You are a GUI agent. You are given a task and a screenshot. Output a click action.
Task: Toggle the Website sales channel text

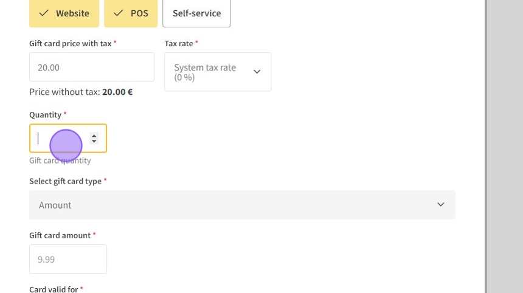[x=72, y=13]
